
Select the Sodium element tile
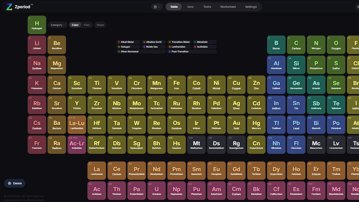pyautogui.click(x=37, y=65)
